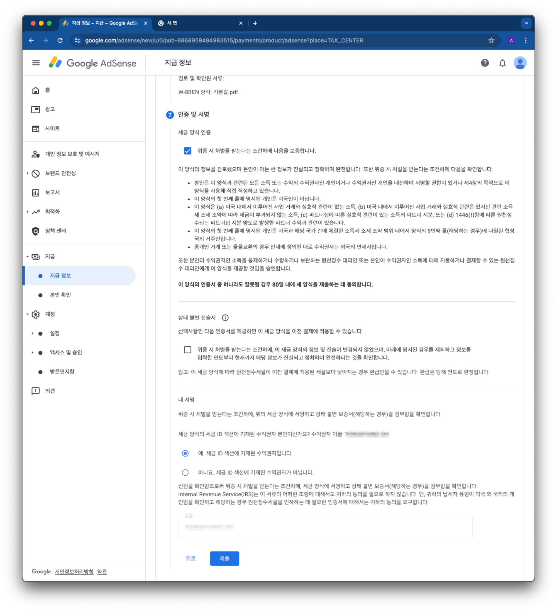Select the 아니요 beneficiary radio option
557x611 pixels.
185,472
